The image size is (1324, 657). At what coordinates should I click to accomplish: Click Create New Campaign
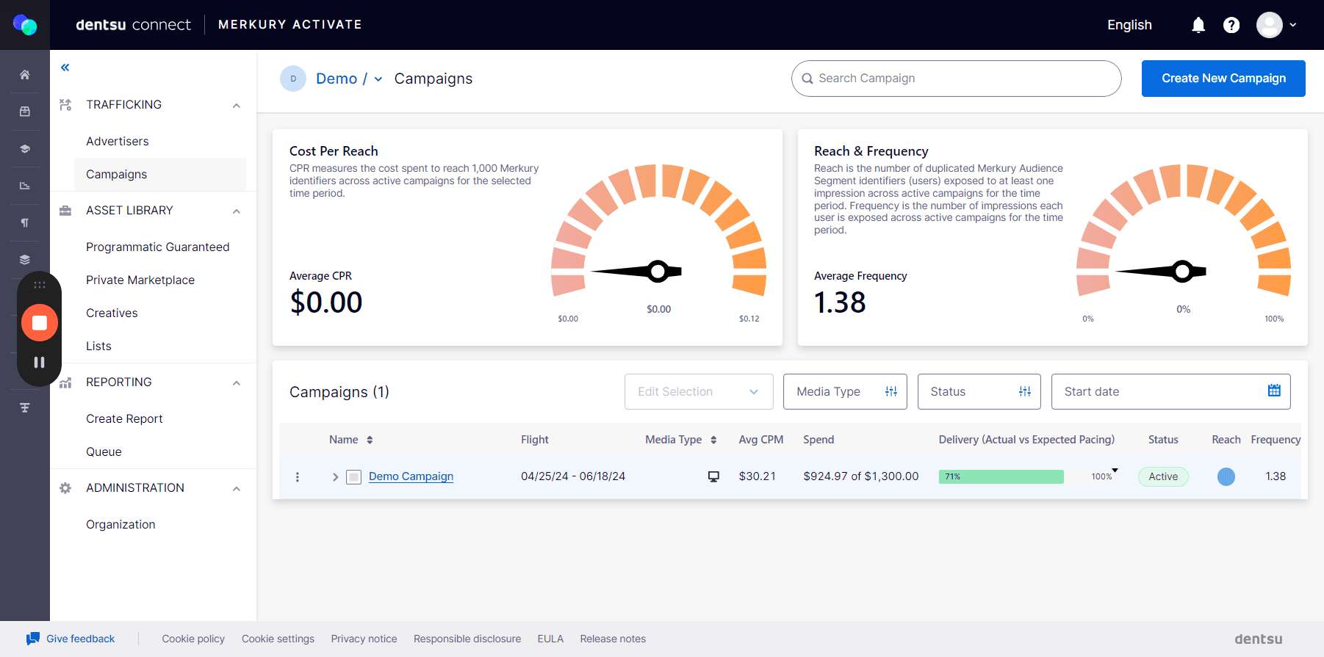(x=1223, y=79)
